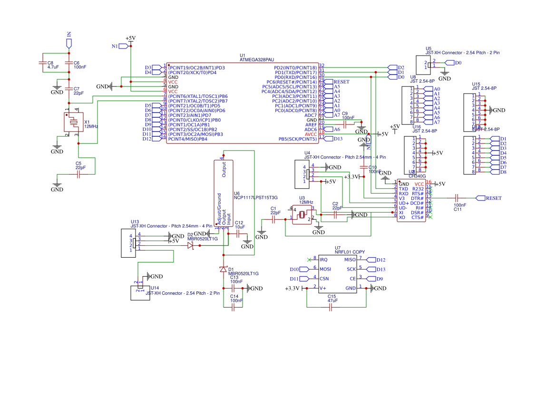The width and height of the screenshot is (556, 393).
Task: Select the X1 12MHz crystal symbol
Action: (74, 122)
